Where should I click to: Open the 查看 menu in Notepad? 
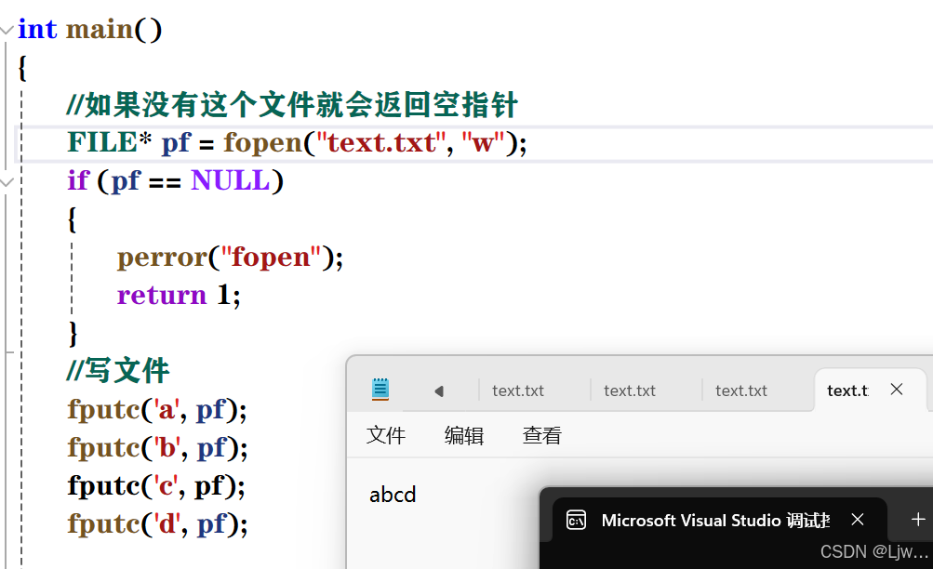542,435
